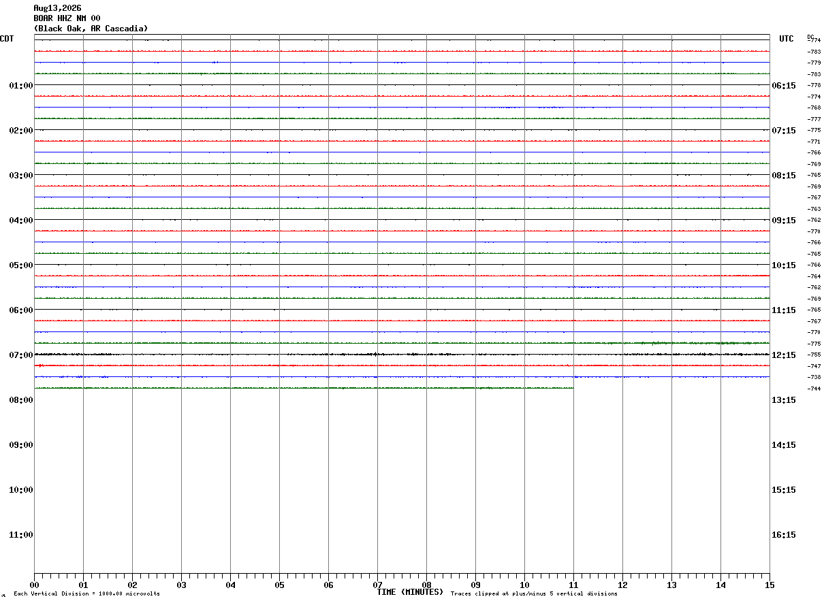Screen dimensions: 824x603
Task: Click the end of the last green trace
Action: 573,388
